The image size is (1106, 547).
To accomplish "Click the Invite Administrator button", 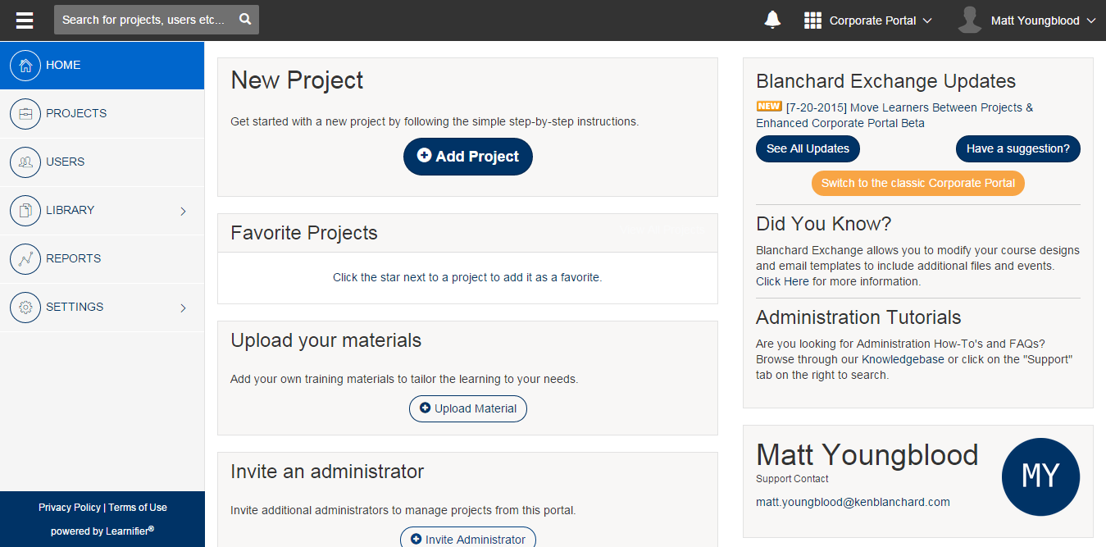I will [468, 539].
